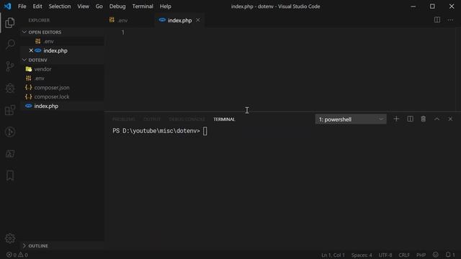The image size is (461, 259).
Task: Click the VS Code logo icon
Action: (x=7, y=6)
